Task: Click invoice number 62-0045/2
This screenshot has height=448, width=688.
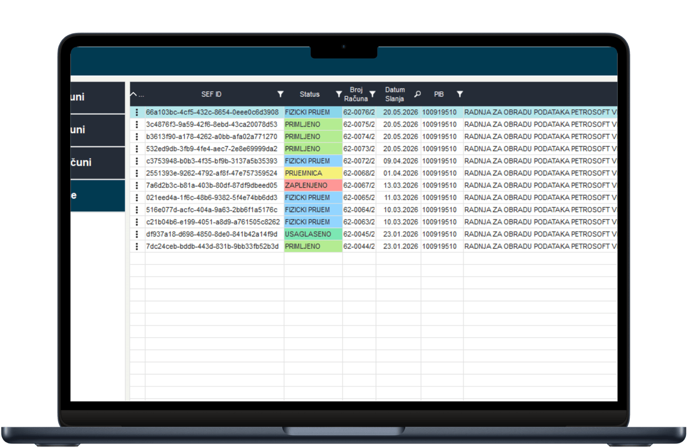Action: [x=359, y=234]
